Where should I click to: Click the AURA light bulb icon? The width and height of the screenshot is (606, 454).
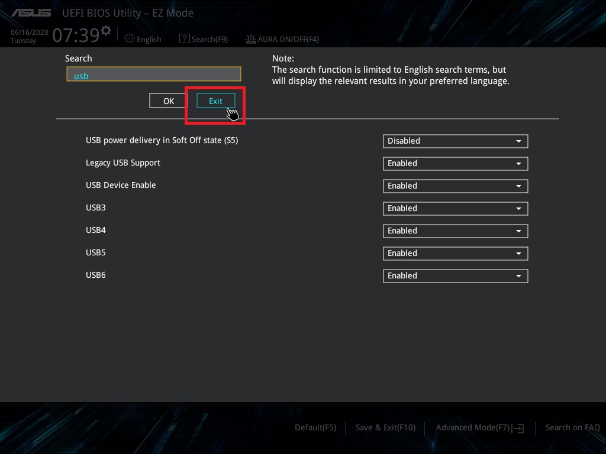click(251, 38)
